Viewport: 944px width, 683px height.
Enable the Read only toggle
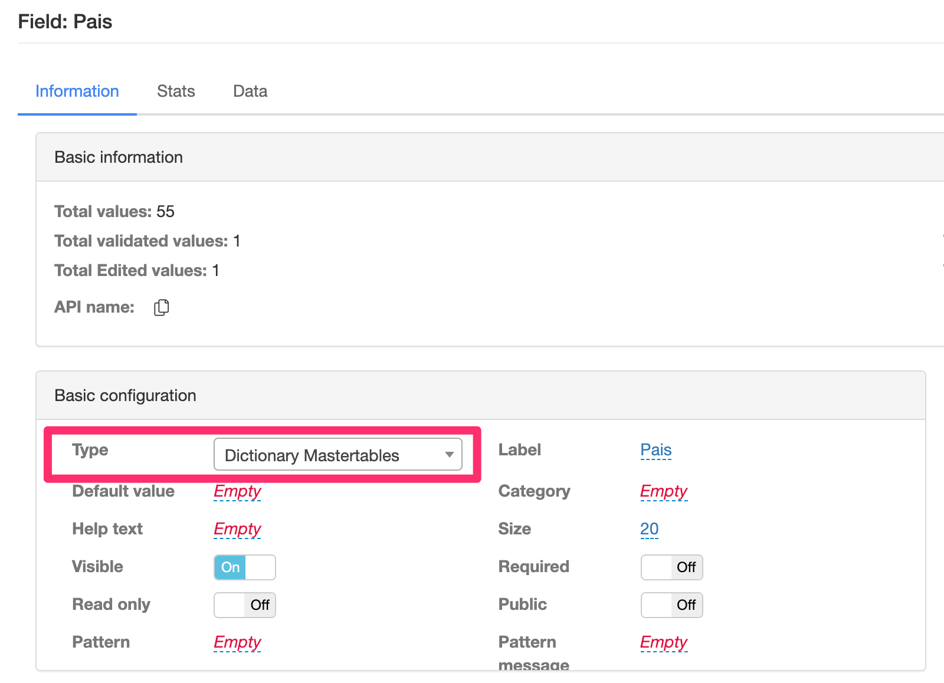click(244, 605)
